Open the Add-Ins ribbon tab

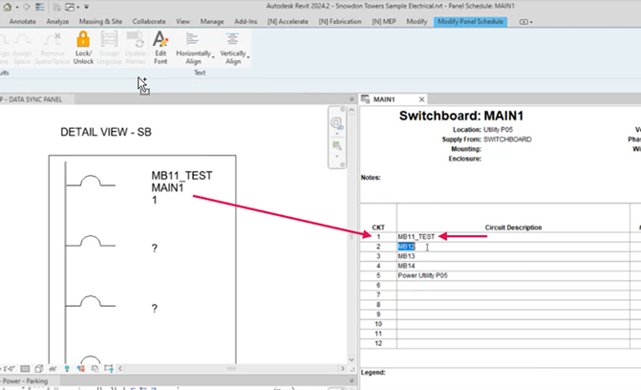246,21
